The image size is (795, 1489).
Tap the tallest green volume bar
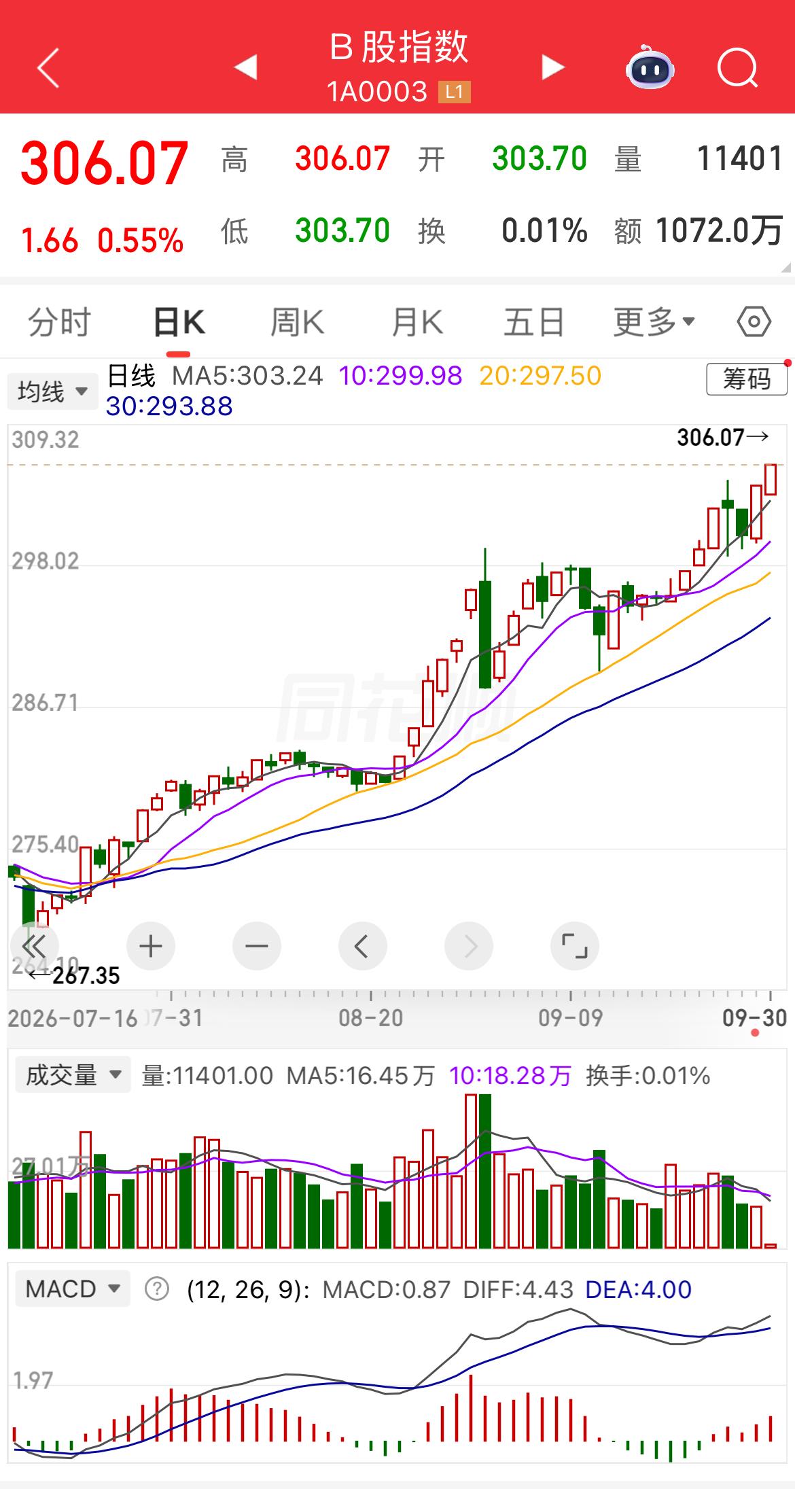[x=485, y=1171]
